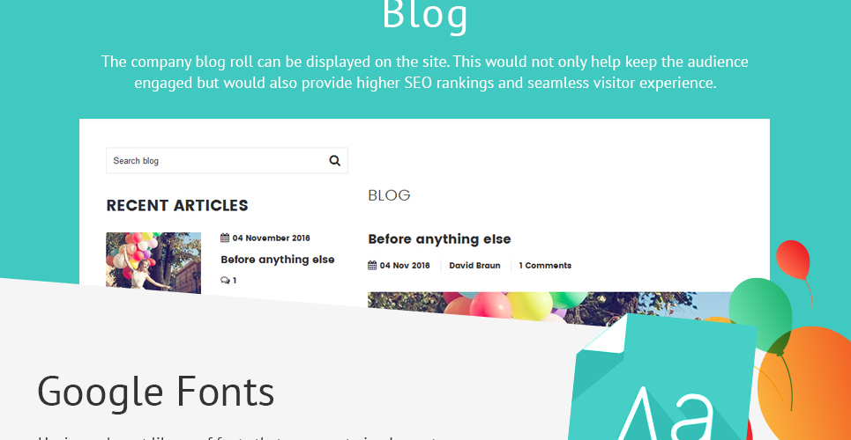Viewport: 851px width, 440px height.
Task: Open main post title Before anything else
Action: (x=439, y=239)
